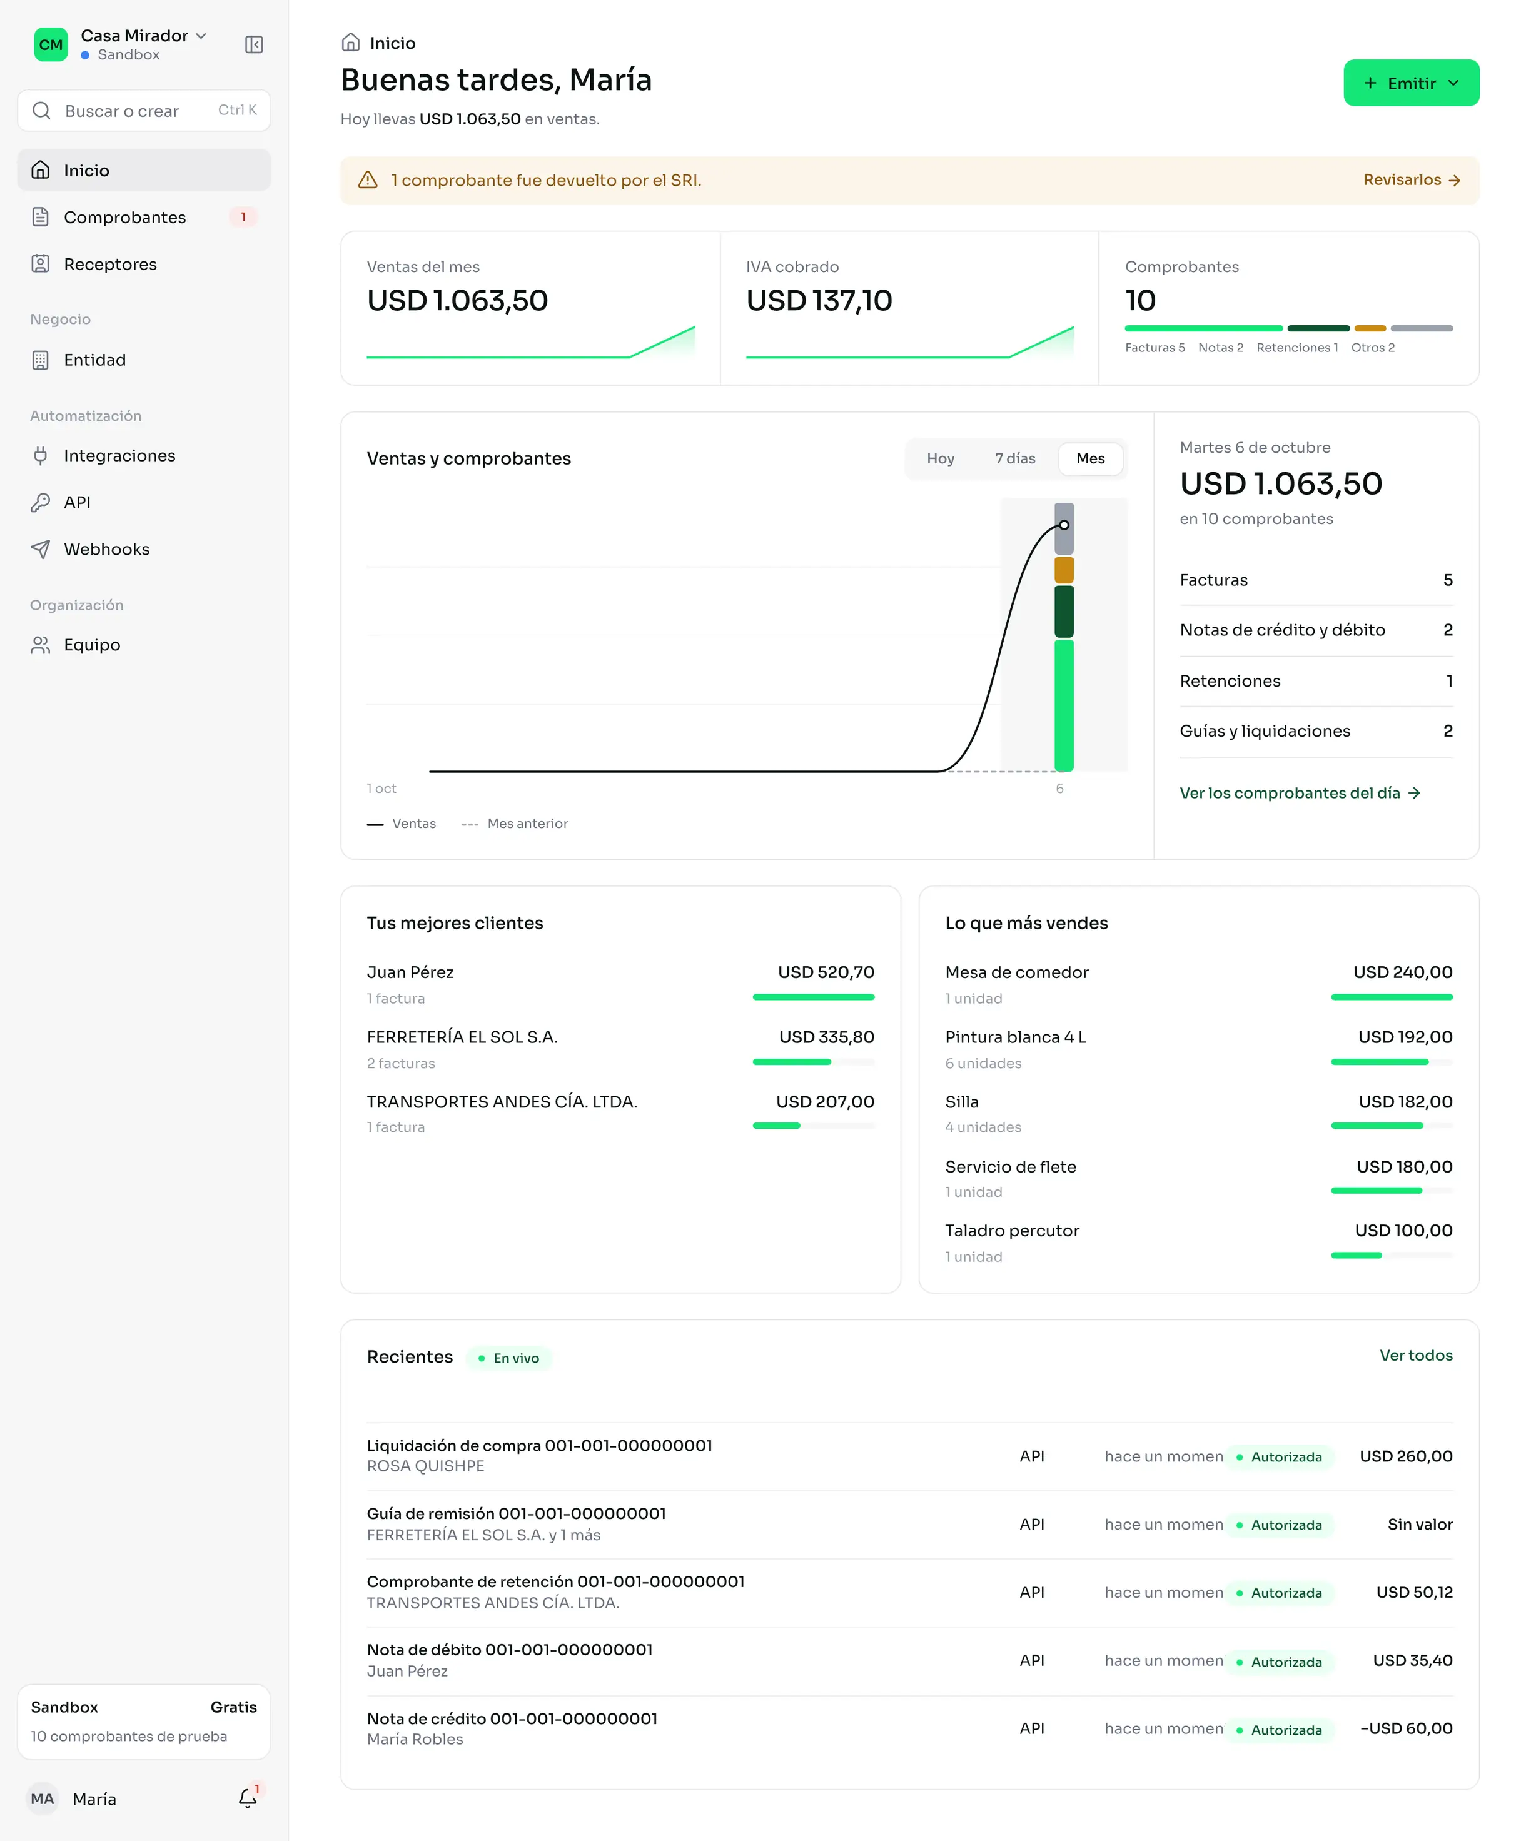1531x1841 pixels.
Task: Click the Integraciones plug icon
Action: [x=40, y=455]
